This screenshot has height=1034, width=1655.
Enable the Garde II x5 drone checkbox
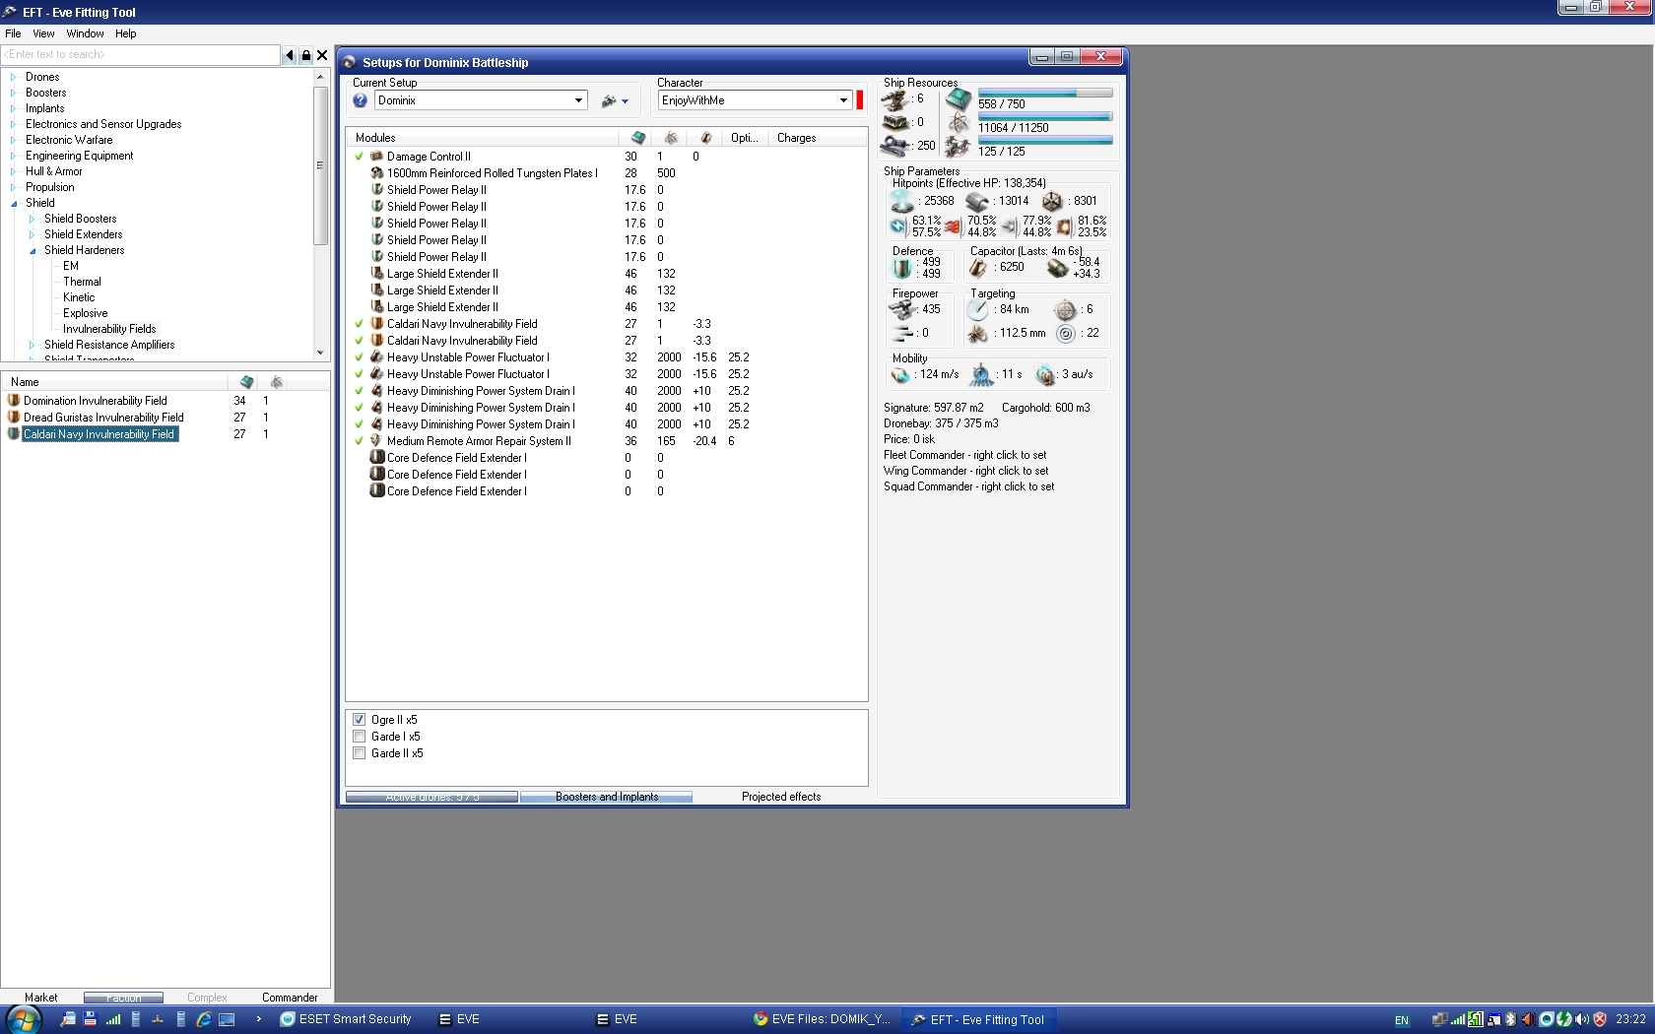tap(360, 753)
